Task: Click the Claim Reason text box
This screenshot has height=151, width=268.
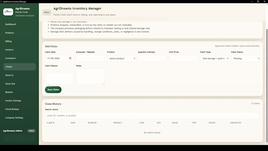Action: 59,78
